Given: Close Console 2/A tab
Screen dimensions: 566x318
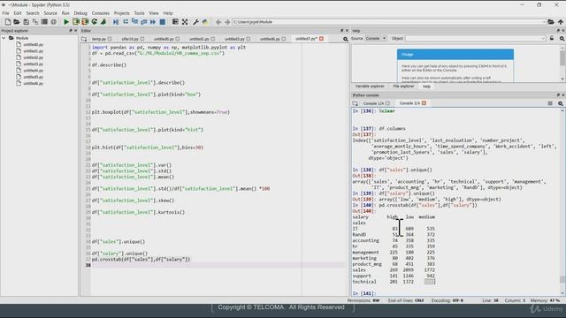Looking at the screenshot, I should point(424,103).
